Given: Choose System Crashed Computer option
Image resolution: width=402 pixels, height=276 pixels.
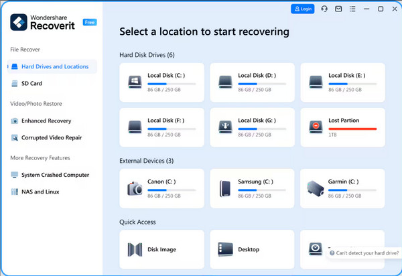Looking at the screenshot, I should point(55,175).
